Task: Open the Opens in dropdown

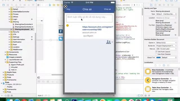Action: click(166, 43)
